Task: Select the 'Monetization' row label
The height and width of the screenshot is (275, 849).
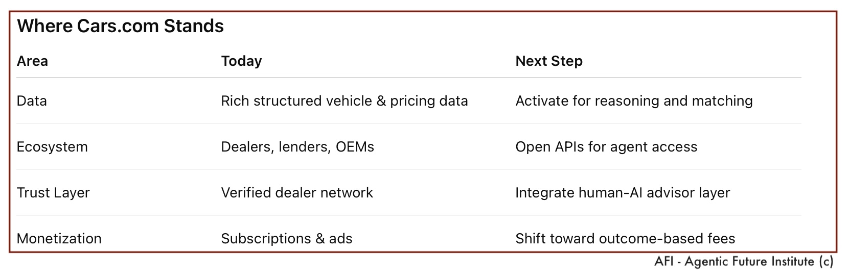Action: pyautogui.click(x=59, y=238)
